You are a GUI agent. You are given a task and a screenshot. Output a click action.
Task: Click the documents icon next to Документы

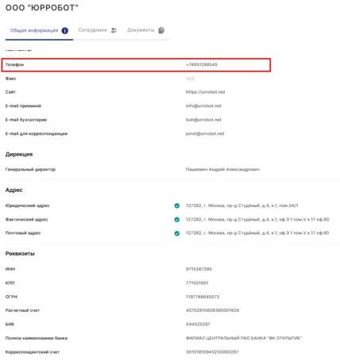click(161, 30)
